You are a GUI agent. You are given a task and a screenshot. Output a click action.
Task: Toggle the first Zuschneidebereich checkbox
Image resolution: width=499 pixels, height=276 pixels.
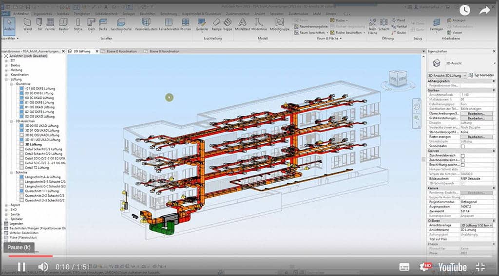tap(463, 155)
